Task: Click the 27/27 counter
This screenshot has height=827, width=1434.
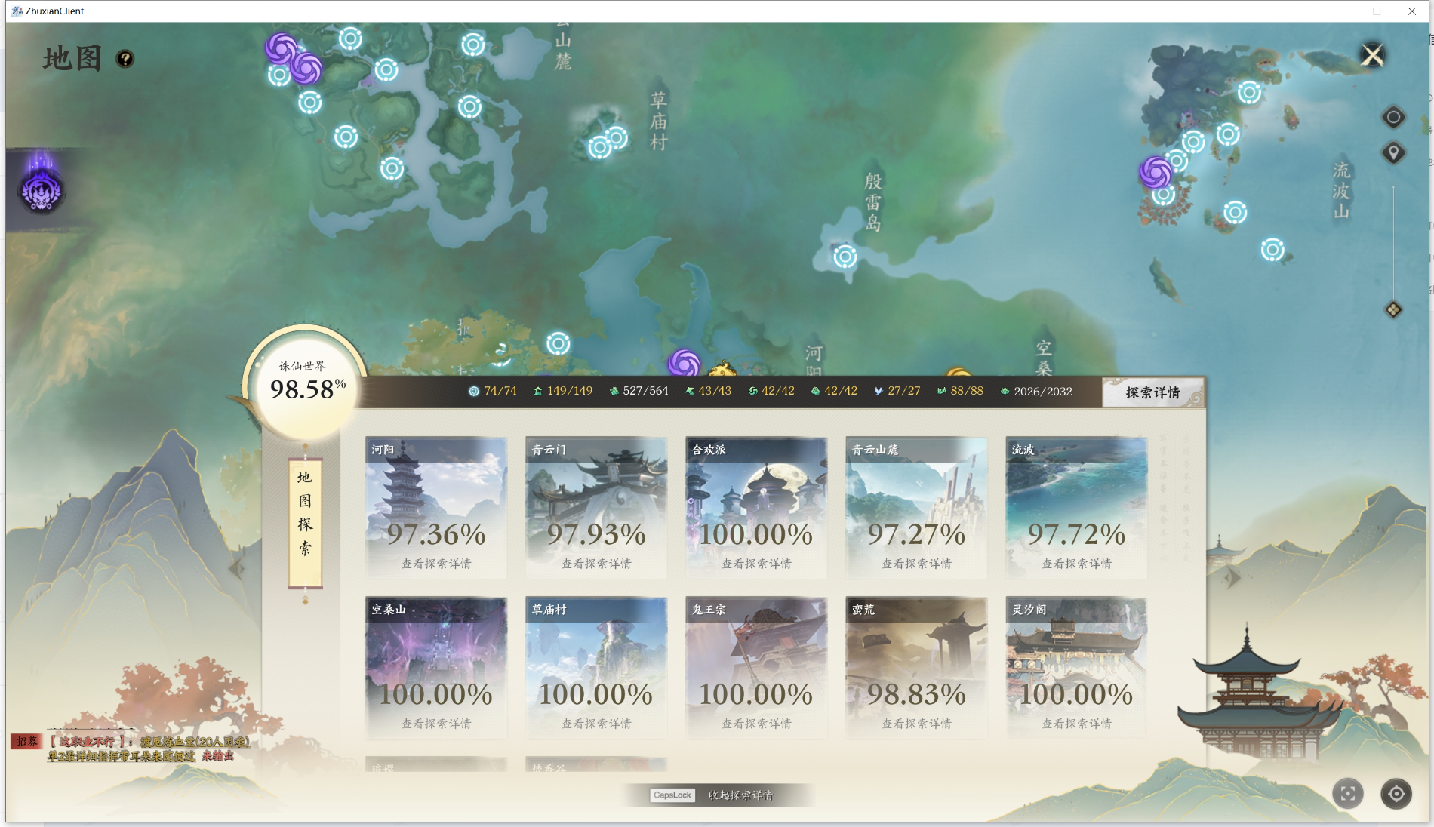Action: tap(897, 391)
